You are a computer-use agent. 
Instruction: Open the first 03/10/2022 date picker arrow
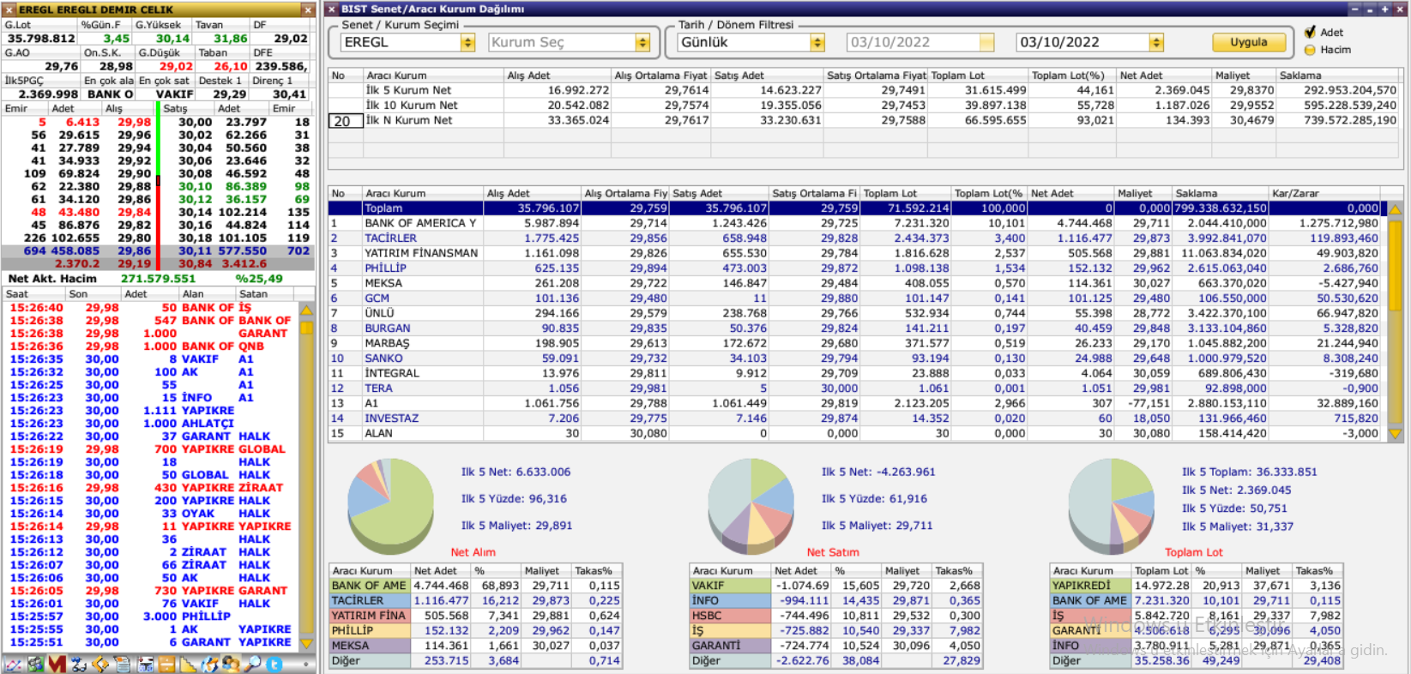[986, 42]
